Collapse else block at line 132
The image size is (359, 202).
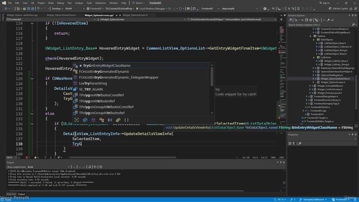[32, 114]
